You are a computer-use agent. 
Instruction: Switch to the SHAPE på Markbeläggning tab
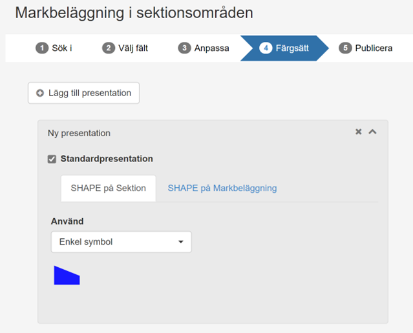[x=222, y=188]
